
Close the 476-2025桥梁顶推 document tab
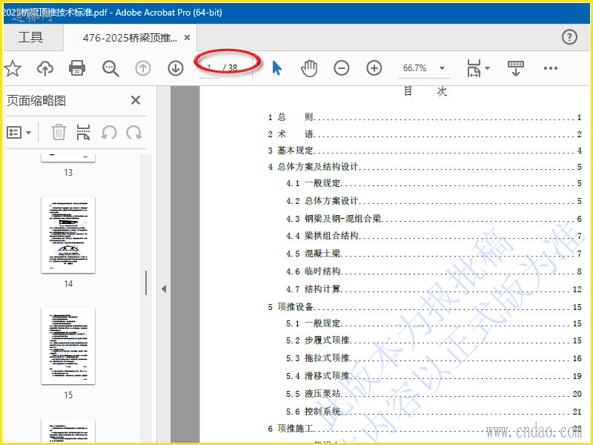point(187,38)
